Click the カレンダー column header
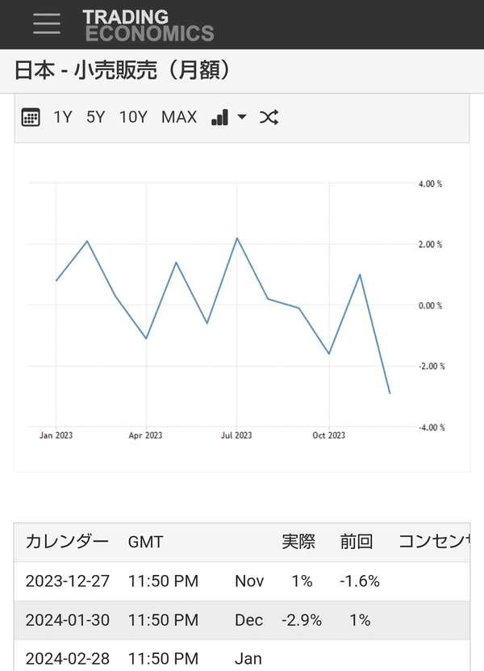The height and width of the screenshot is (671, 484). 67,542
